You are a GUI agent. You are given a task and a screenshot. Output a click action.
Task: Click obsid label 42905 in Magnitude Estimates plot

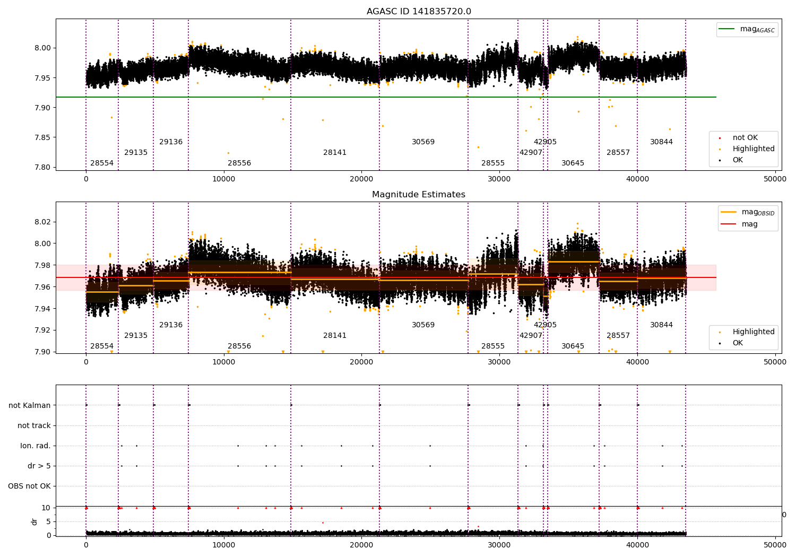[545, 325]
